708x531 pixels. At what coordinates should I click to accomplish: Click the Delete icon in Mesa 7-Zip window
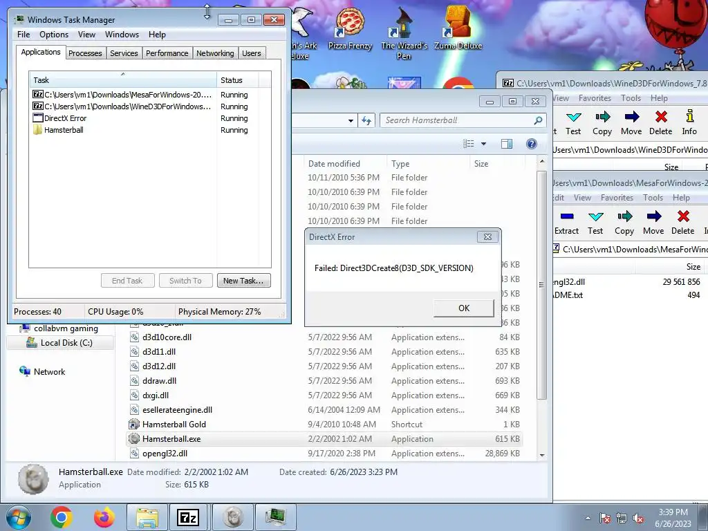point(682,223)
